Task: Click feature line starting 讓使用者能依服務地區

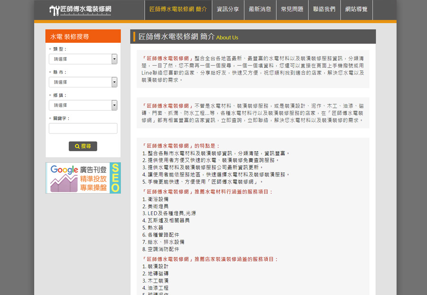Action: [216, 174]
